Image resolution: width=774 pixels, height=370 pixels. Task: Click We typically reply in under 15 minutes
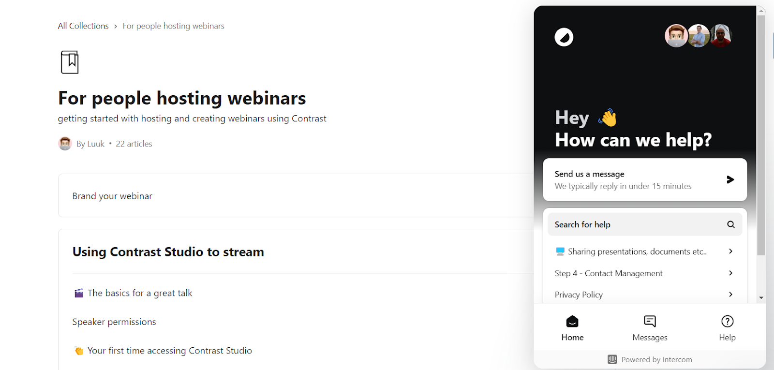623,186
